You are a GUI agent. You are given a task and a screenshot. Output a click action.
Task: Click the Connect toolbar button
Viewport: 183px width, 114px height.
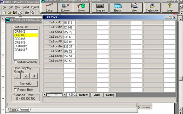coord(65,8)
